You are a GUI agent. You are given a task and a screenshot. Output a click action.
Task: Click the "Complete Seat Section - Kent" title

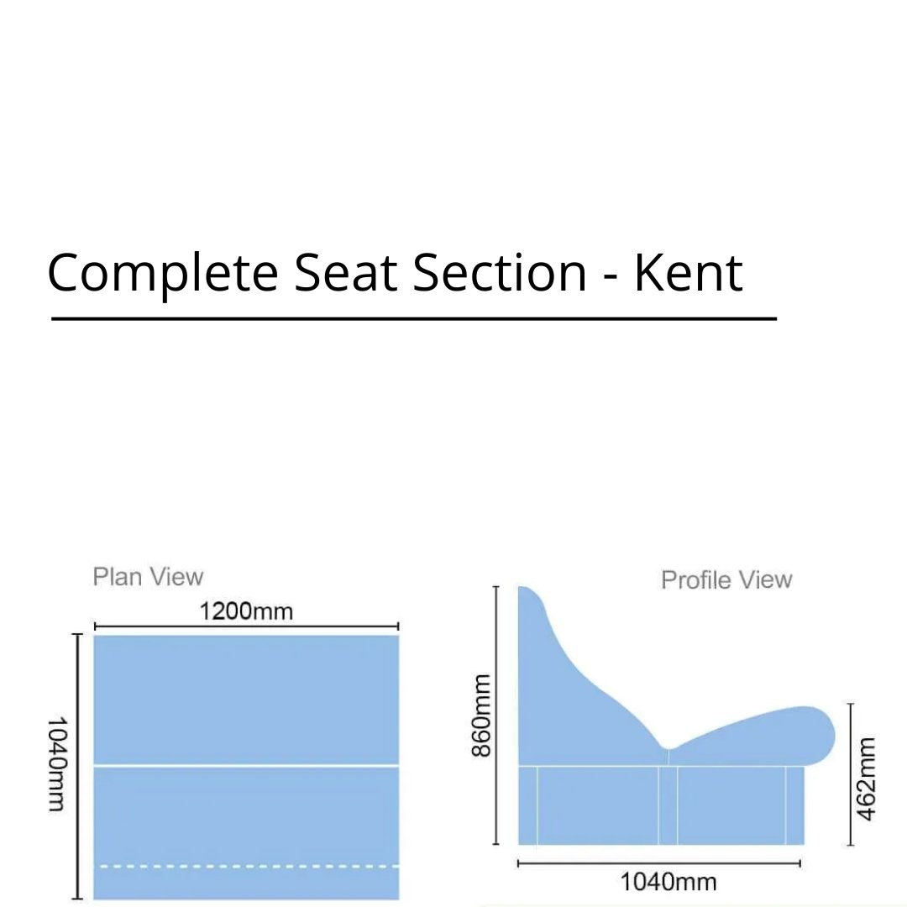click(x=395, y=273)
